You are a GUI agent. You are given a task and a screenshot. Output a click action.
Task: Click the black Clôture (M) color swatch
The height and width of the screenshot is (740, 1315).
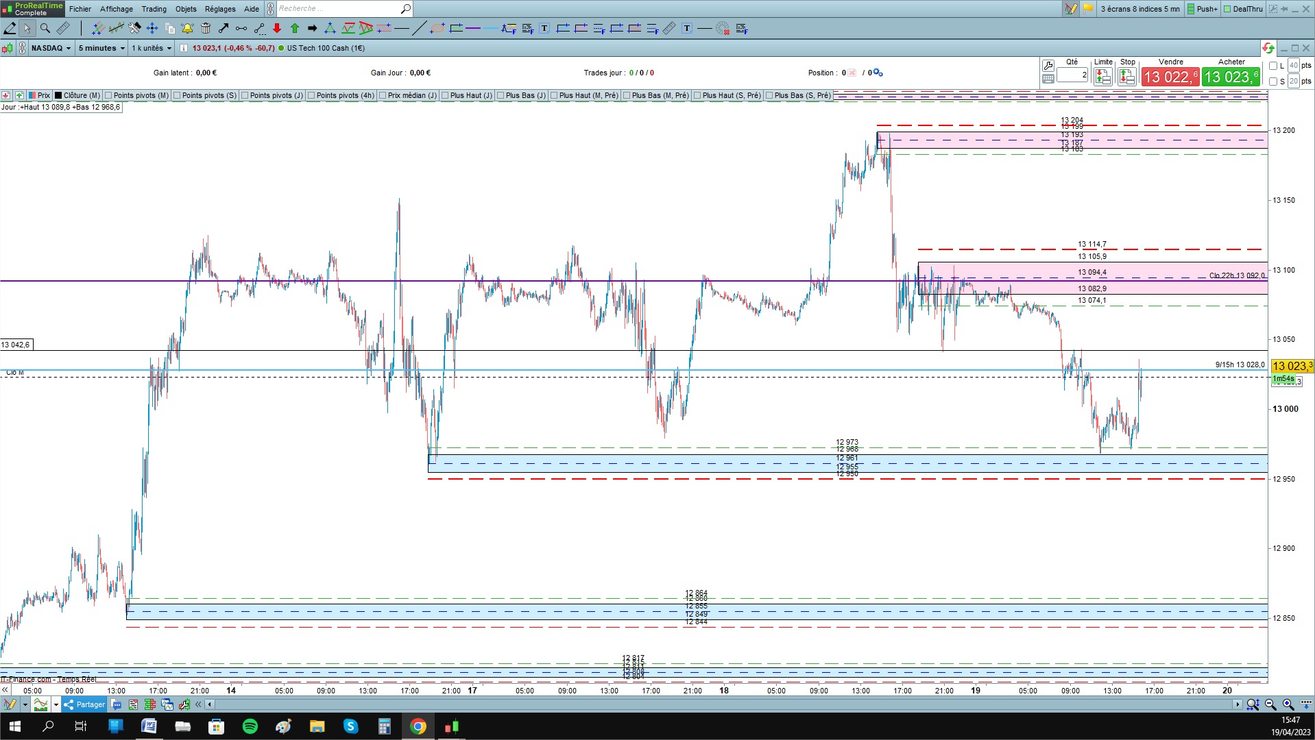pyautogui.click(x=58, y=96)
